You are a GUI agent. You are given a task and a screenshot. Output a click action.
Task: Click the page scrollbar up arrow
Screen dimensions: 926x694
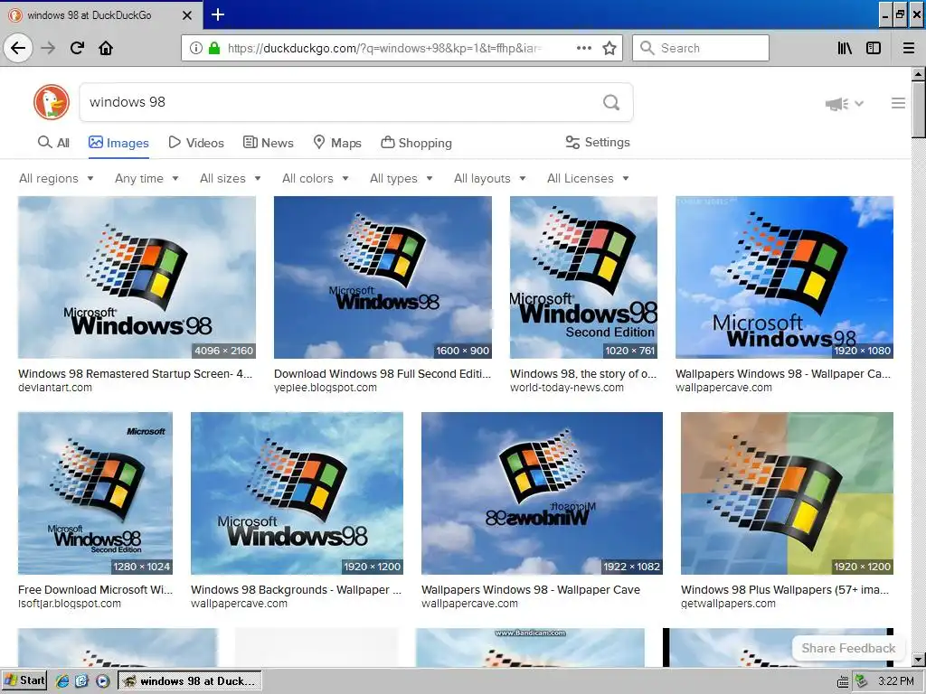pyautogui.click(x=919, y=75)
